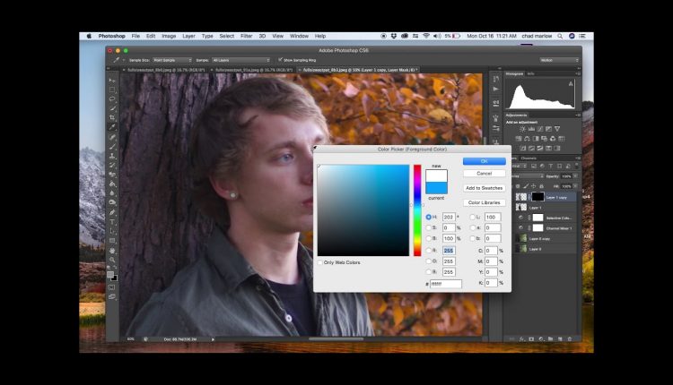Select the Clone Stamp tool

112,156
